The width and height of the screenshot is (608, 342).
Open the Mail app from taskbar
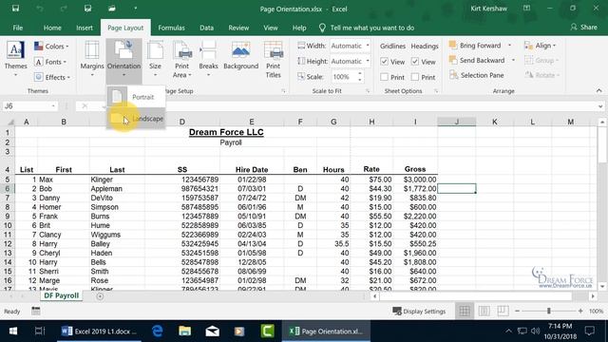tap(212, 332)
